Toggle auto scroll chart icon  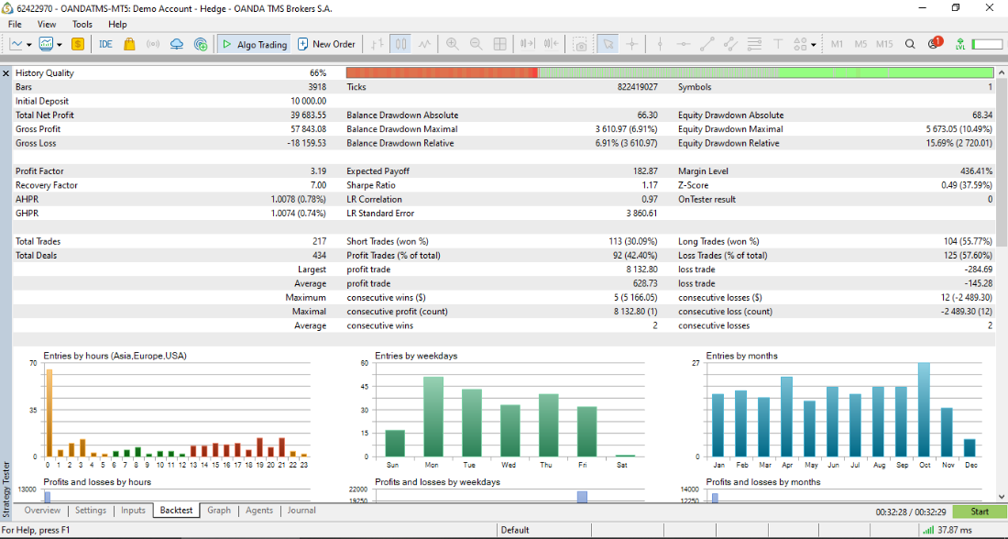[x=527, y=44]
